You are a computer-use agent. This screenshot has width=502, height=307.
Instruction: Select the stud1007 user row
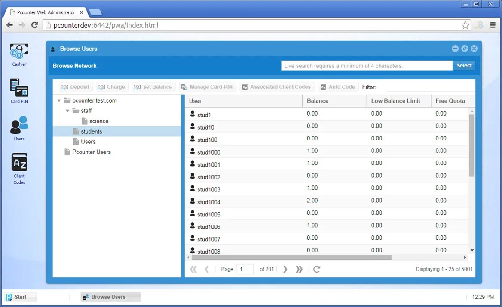click(327, 239)
